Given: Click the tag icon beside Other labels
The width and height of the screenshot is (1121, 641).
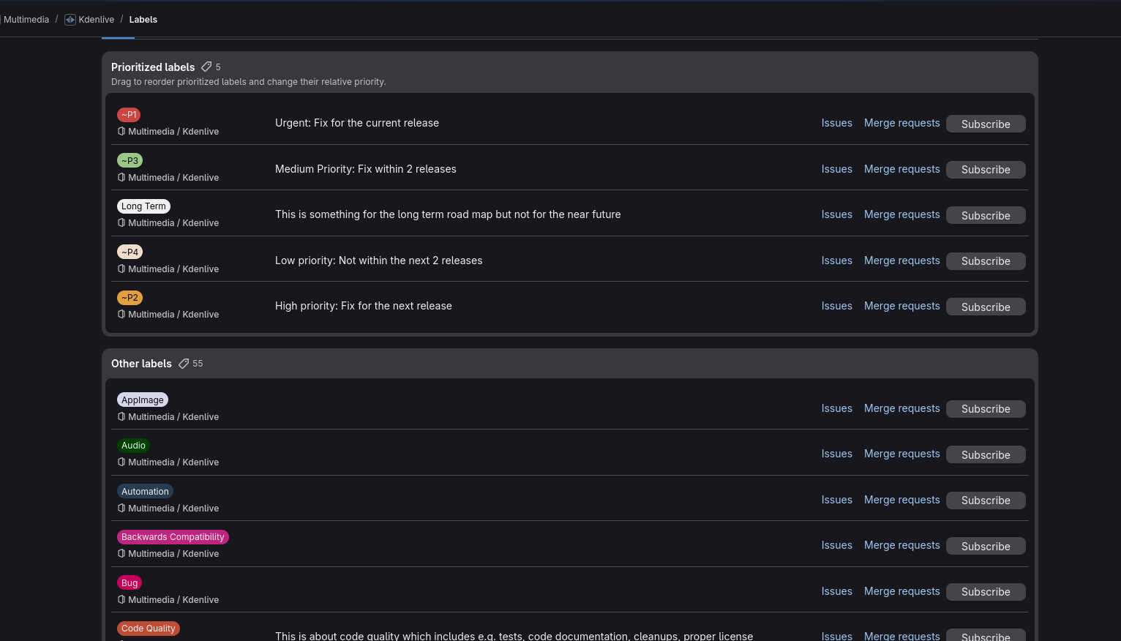Looking at the screenshot, I should [x=184, y=364].
